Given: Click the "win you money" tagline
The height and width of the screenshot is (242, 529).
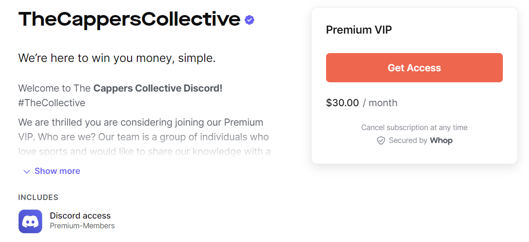Looking at the screenshot, I should 117,58.
